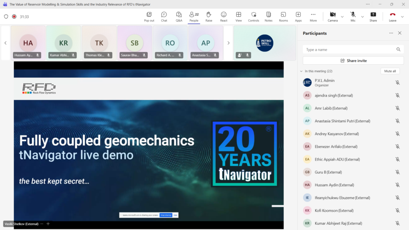The image size is (409, 230).
Task: Click the Share invite button
Action: 353,61
